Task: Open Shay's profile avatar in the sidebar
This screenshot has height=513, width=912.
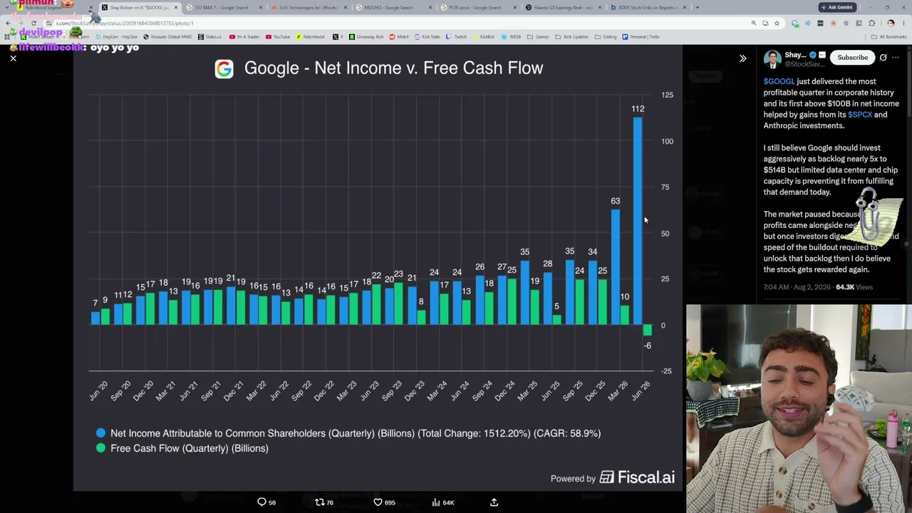Action: click(772, 59)
